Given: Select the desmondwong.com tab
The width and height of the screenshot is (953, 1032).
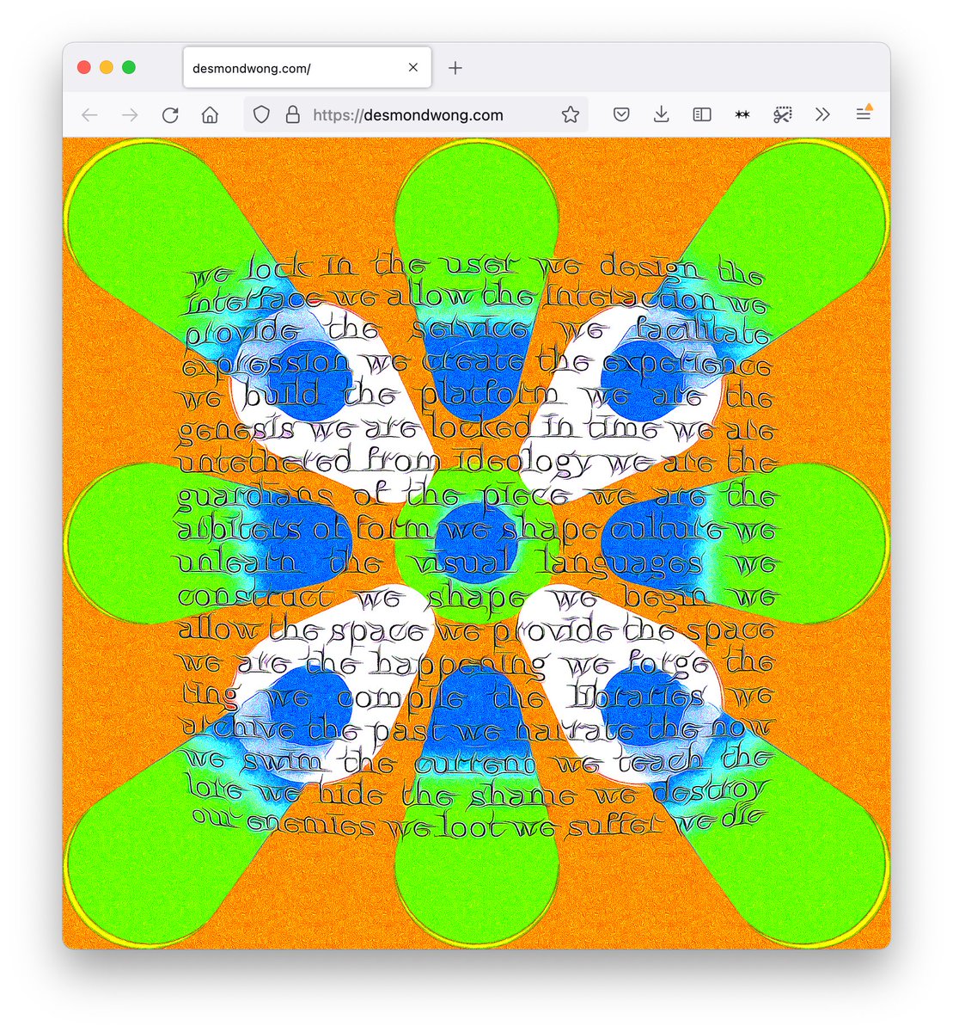Looking at the screenshot, I should coord(307,68).
